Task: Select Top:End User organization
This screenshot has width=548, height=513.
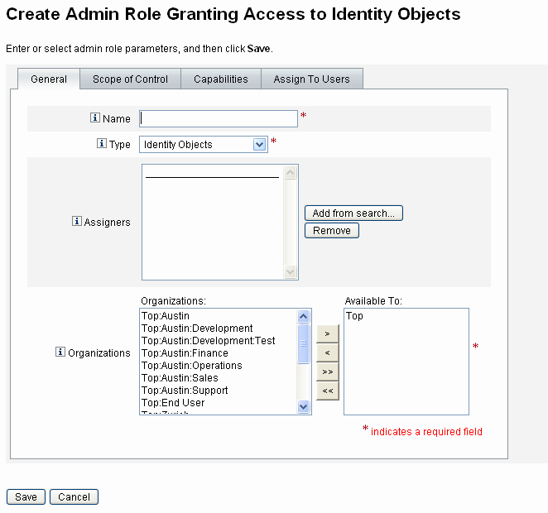Action: tap(173, 403)
